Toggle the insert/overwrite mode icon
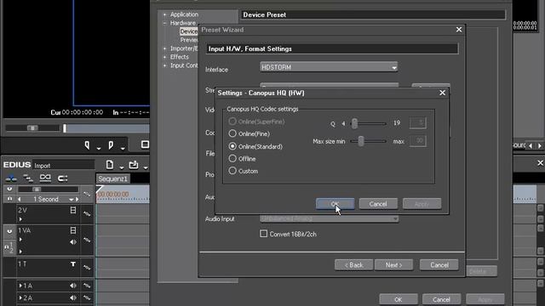Screen dimensions: 545x306 [x=11, y=178]
